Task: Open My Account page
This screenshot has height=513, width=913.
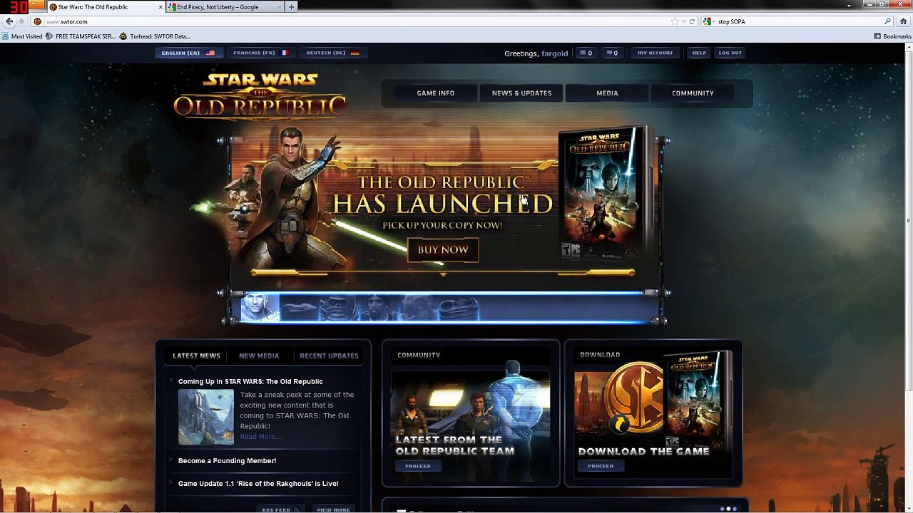Action: point(655,53)
